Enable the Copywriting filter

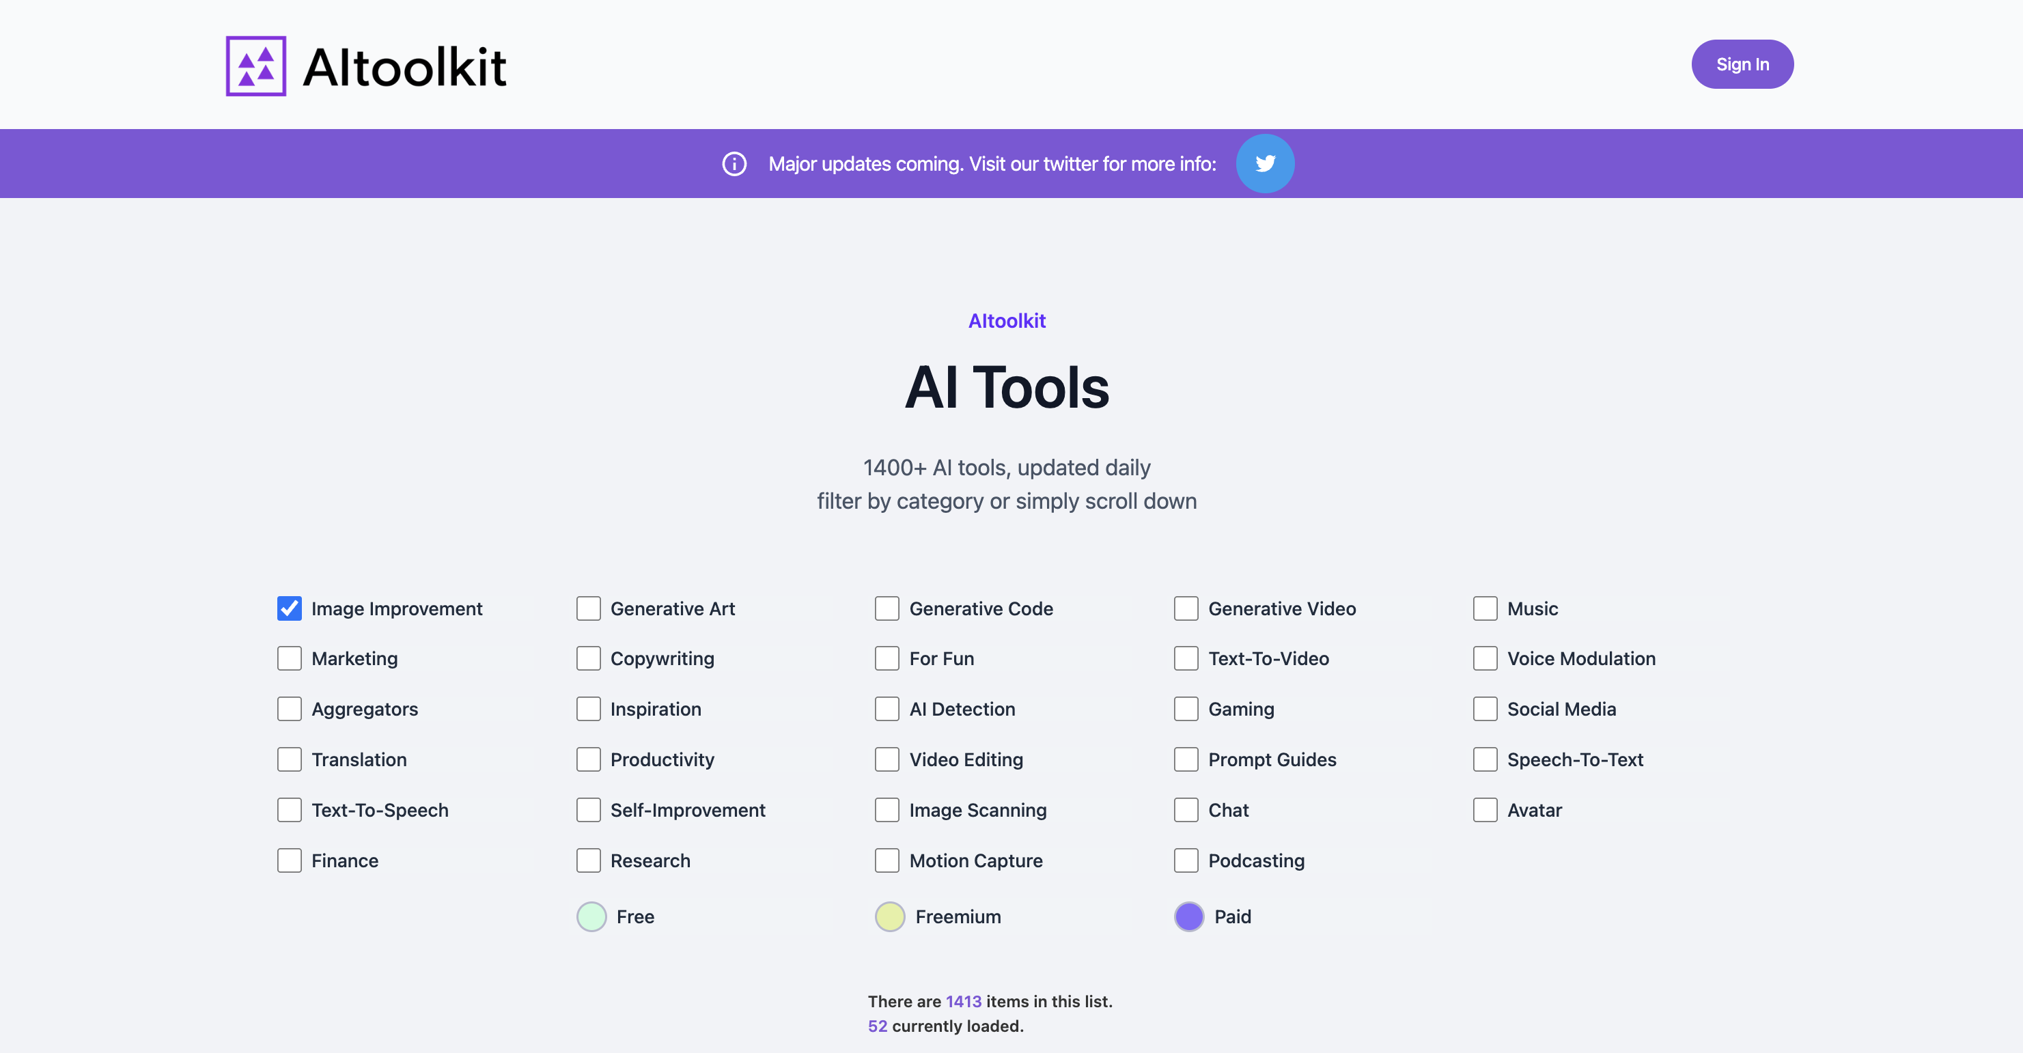coord(588,658)
